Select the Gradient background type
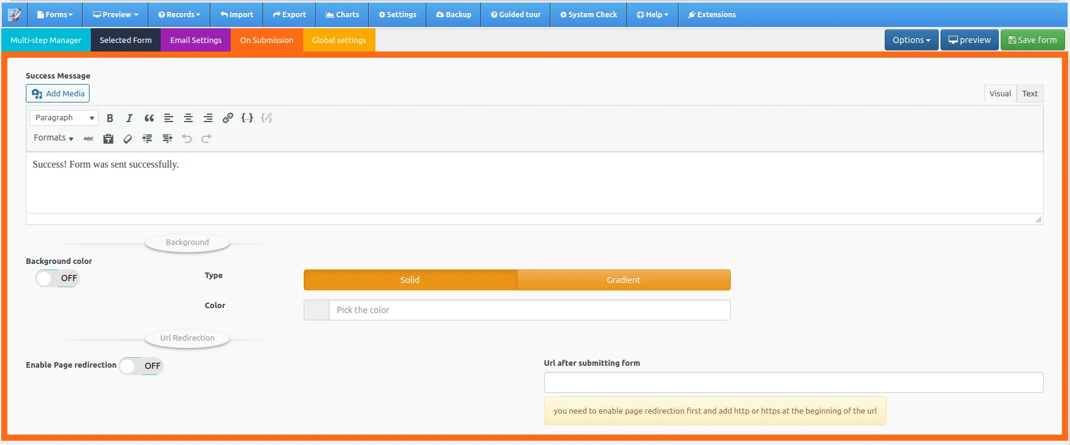Screen dimensions: 1070x445 click(x=623, y=280)
